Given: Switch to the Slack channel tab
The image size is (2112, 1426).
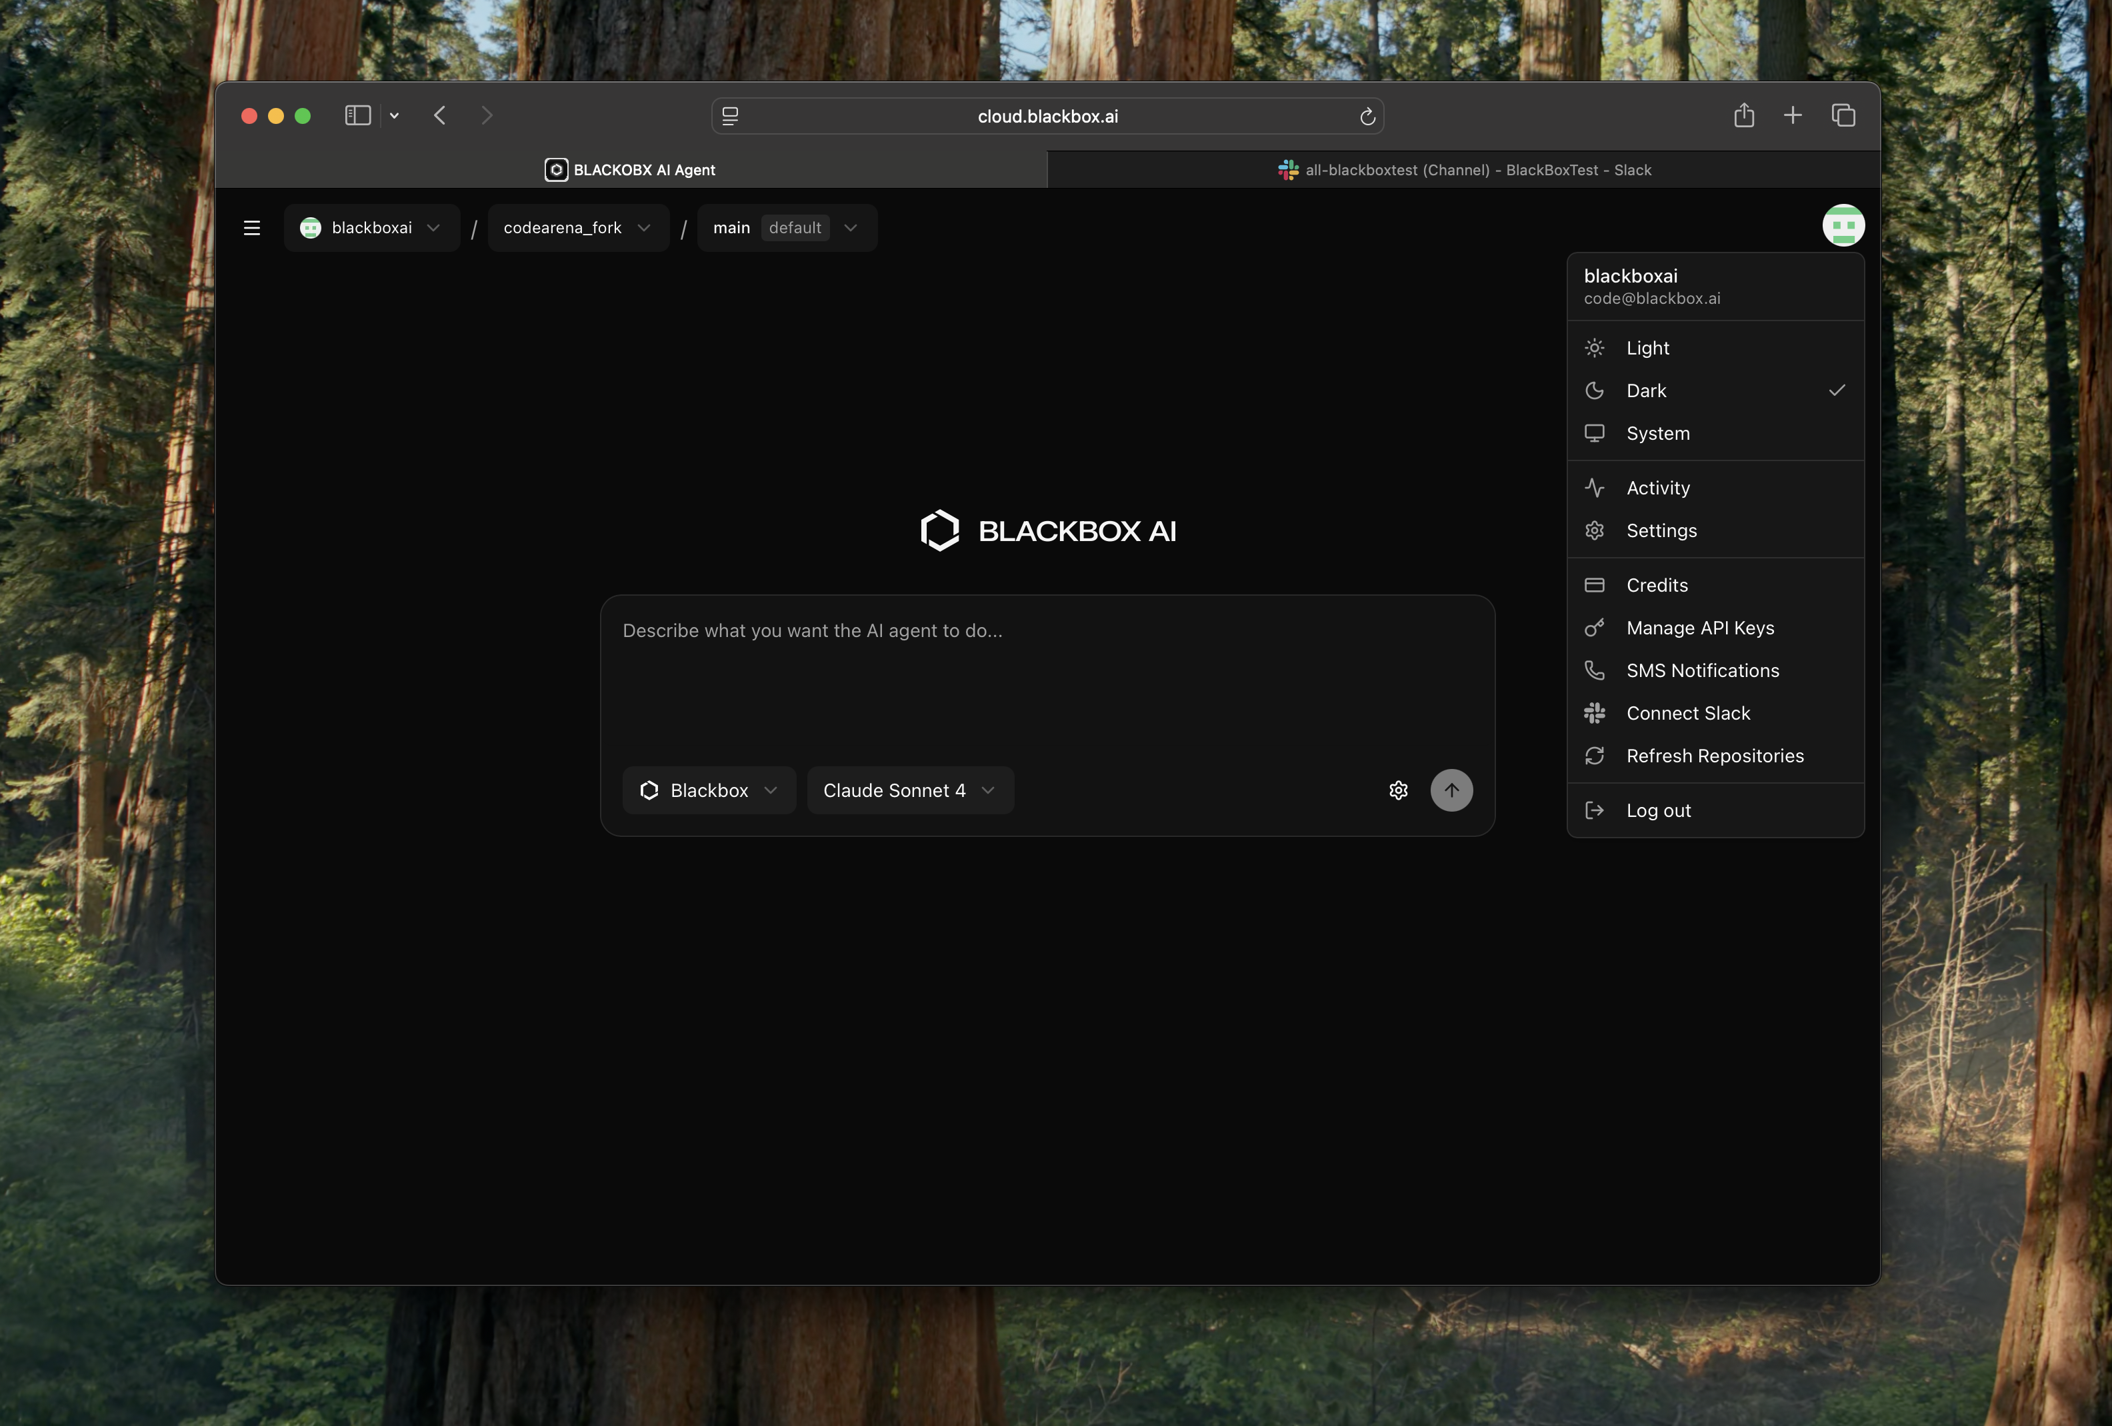Looking at the screenshot, I should click(1463, 170).
